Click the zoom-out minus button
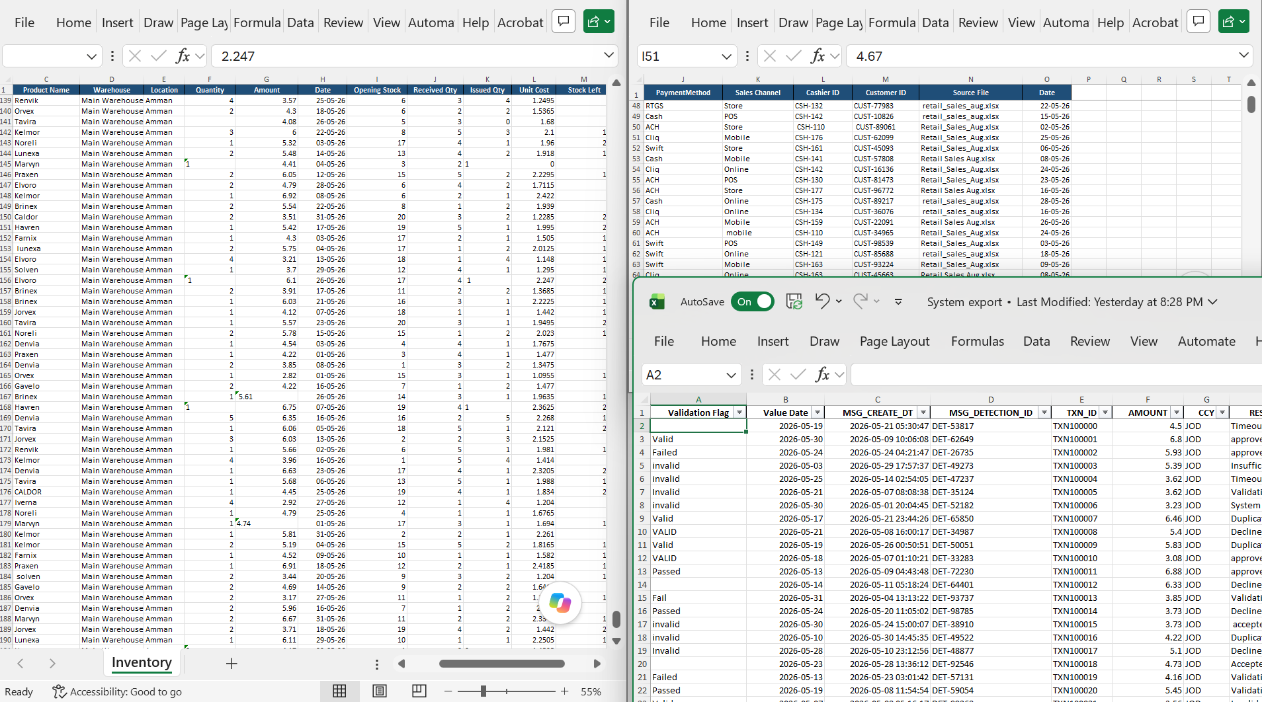1262x702 pixels. (x=448, y=691)
